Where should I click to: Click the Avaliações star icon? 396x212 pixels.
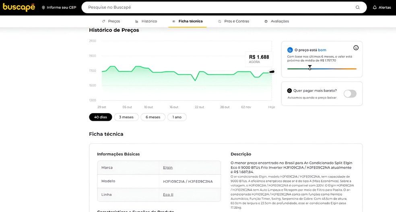click(266, 21)
